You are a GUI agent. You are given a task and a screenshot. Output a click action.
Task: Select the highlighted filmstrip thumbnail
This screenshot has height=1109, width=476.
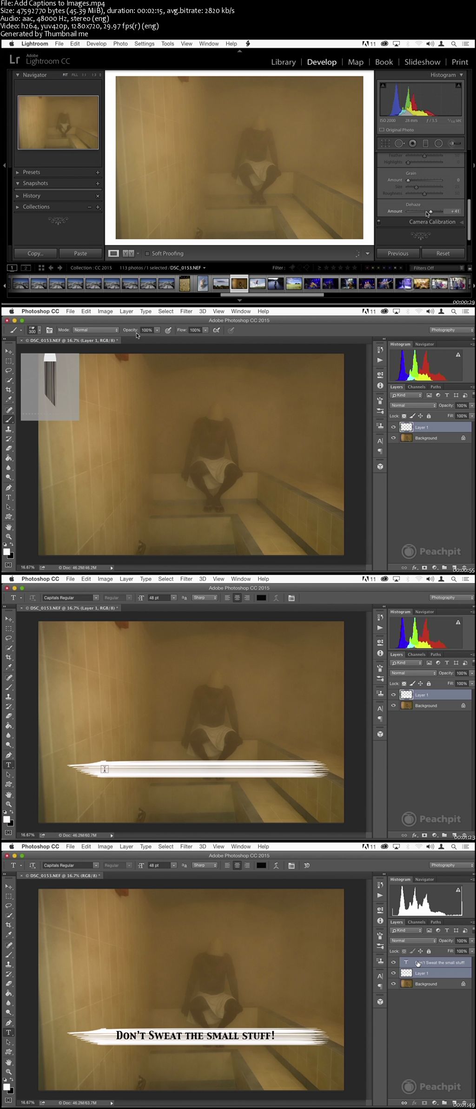coord(239,283)
